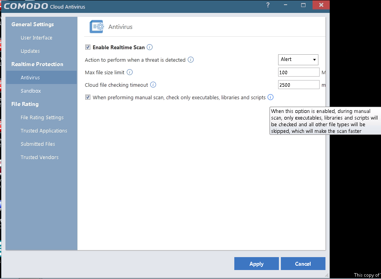Open the Updates settings page
This screenshot has height=279, width=381.
coord(30,51)
